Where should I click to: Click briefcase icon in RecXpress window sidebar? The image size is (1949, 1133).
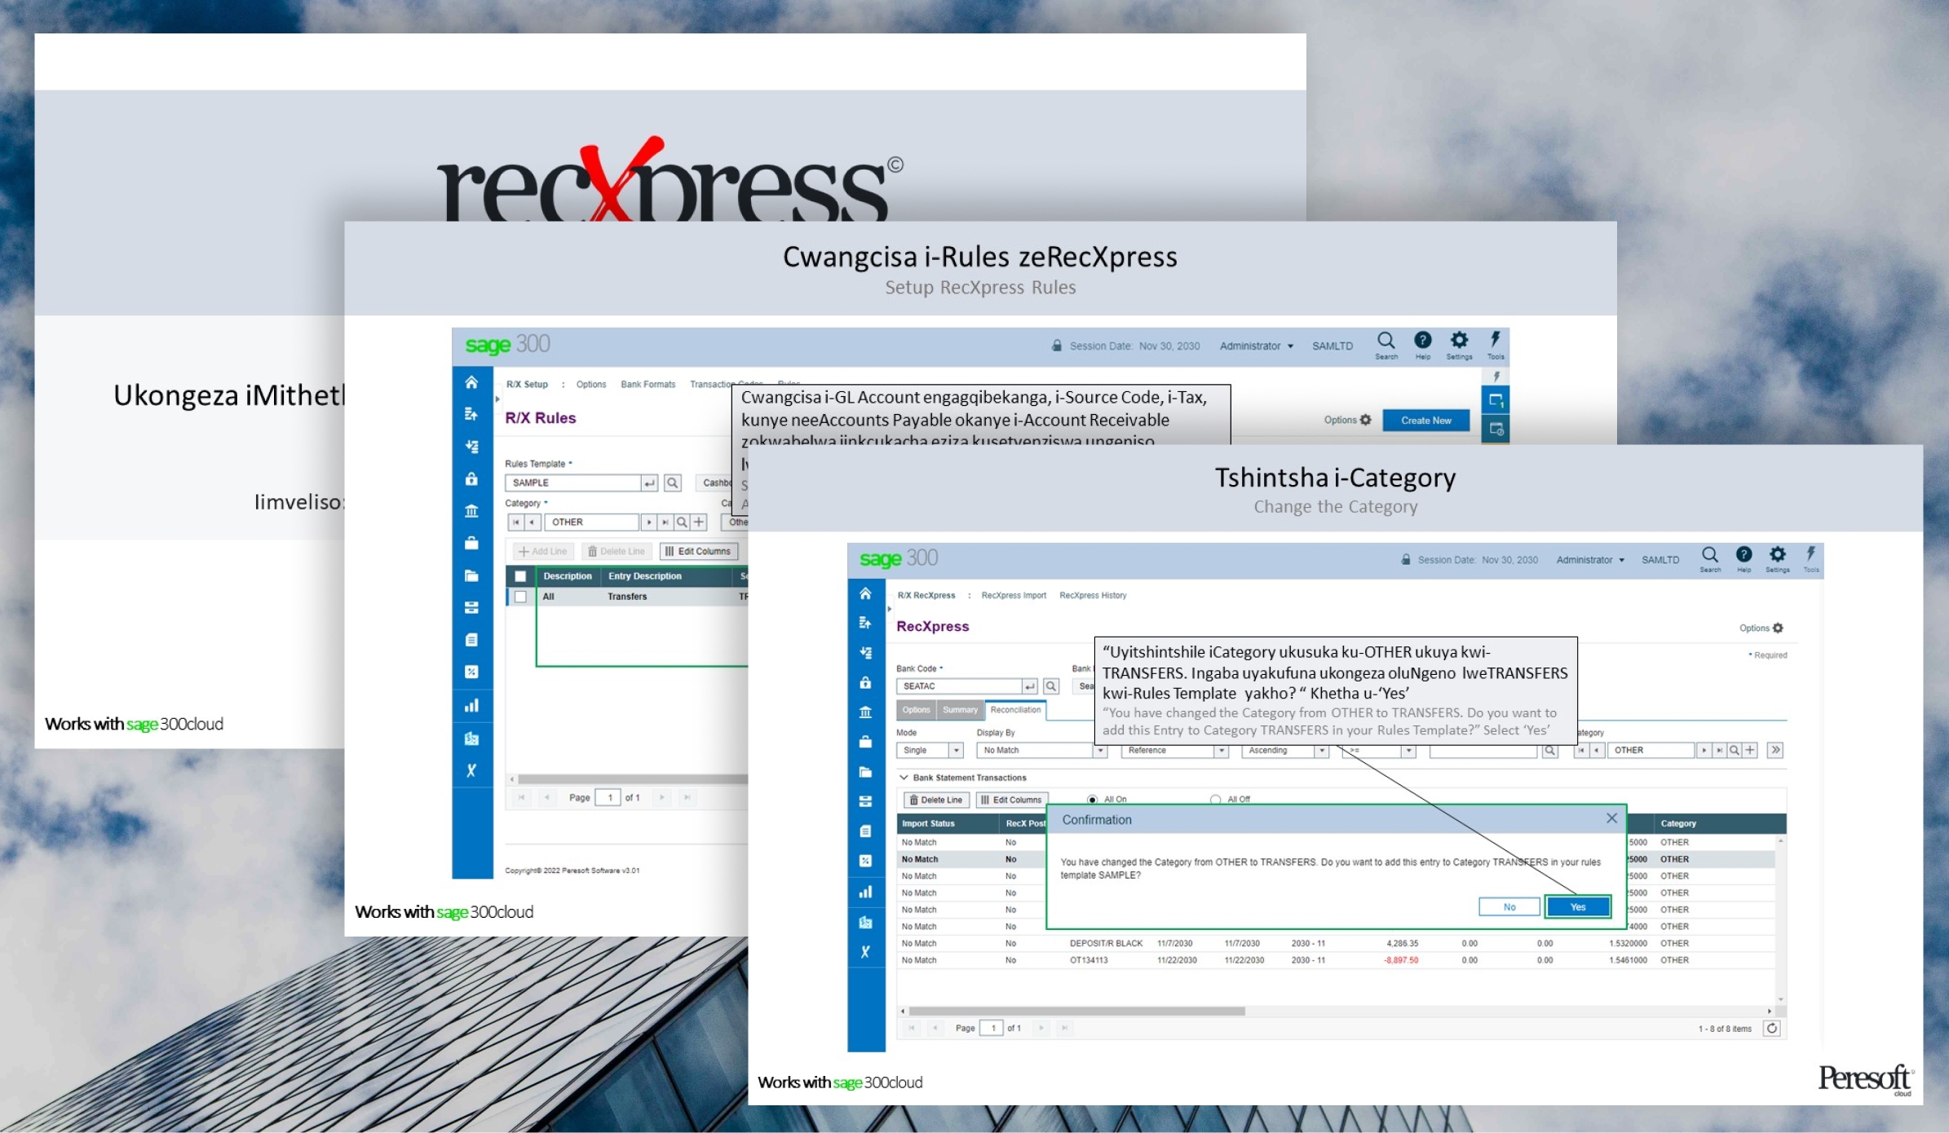[865, 742]
